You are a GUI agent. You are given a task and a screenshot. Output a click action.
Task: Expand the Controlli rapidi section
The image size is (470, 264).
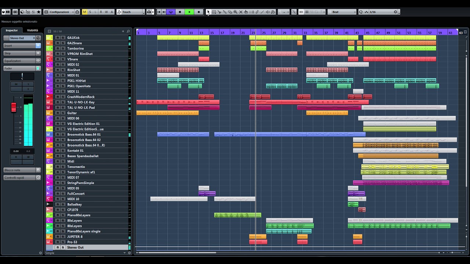coord(22,177)
